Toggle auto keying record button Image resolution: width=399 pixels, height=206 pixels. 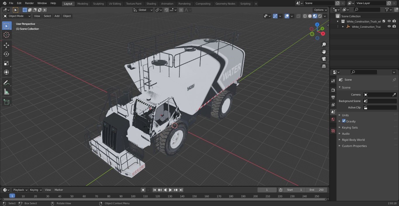pyautogui.click(x=143, y=190)
